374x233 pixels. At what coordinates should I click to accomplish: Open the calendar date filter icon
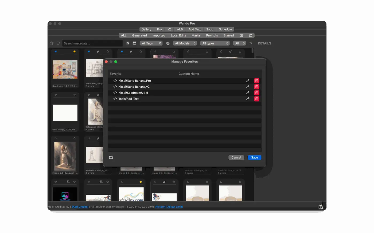134,43
